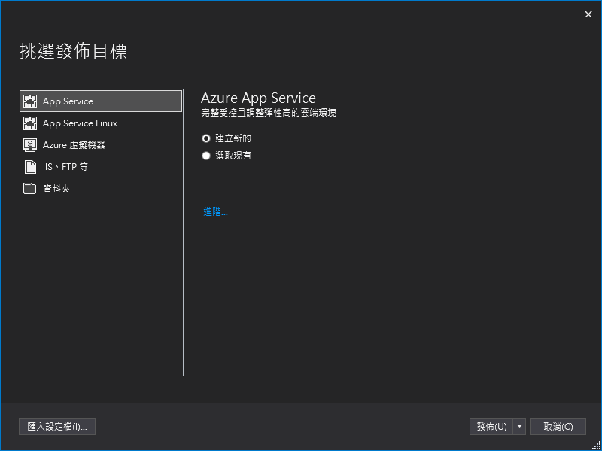Click the 完整受控且調整彈性高的雲端環境 description
Screen dimensions: 602x451
[269, 113]
